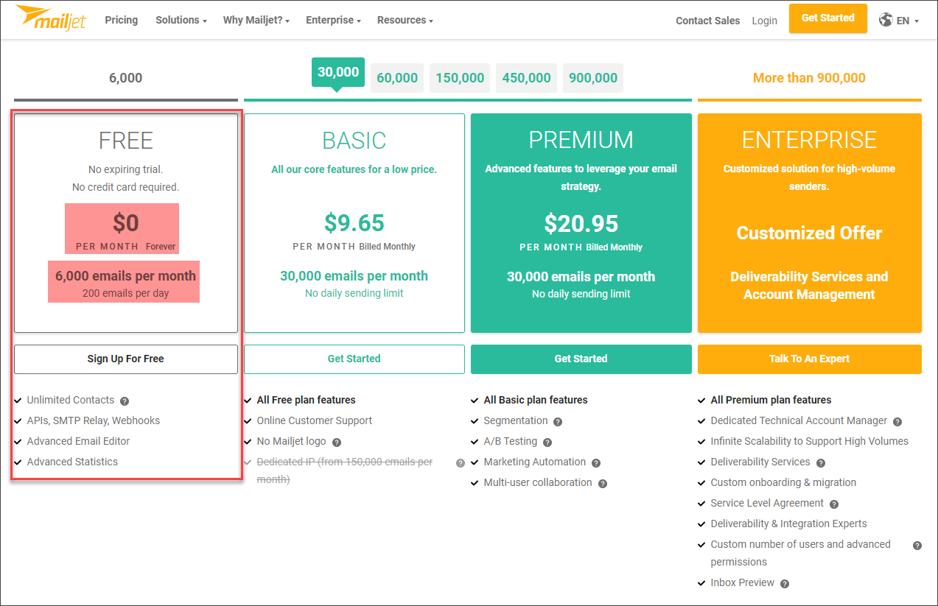938x606 pixels.
Task: Open the Why Mailjet? dropdown
Action: tap(256, 20)
